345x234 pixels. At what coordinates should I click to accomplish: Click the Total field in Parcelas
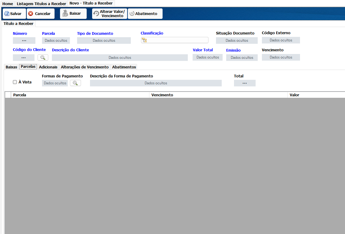(x=245, y=83)
